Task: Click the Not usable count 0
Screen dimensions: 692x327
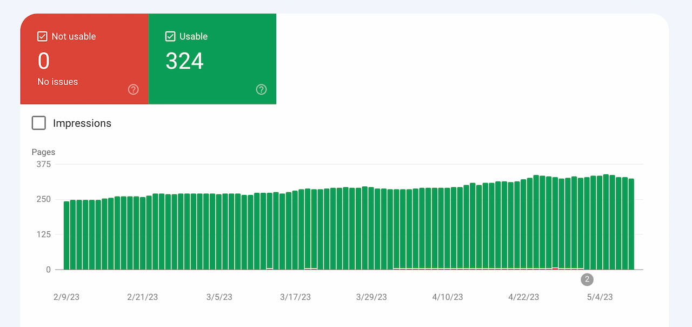Action: click(43, 61)
